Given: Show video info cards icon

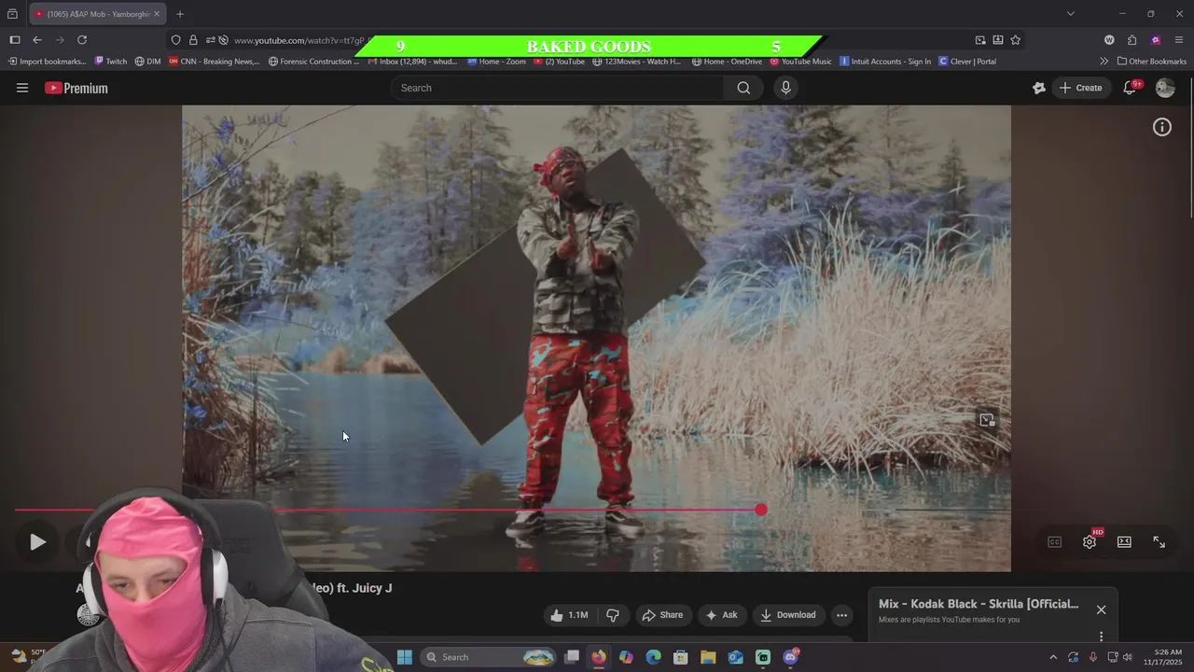Looking at the screenshot, I should [x=1162, y=127].
